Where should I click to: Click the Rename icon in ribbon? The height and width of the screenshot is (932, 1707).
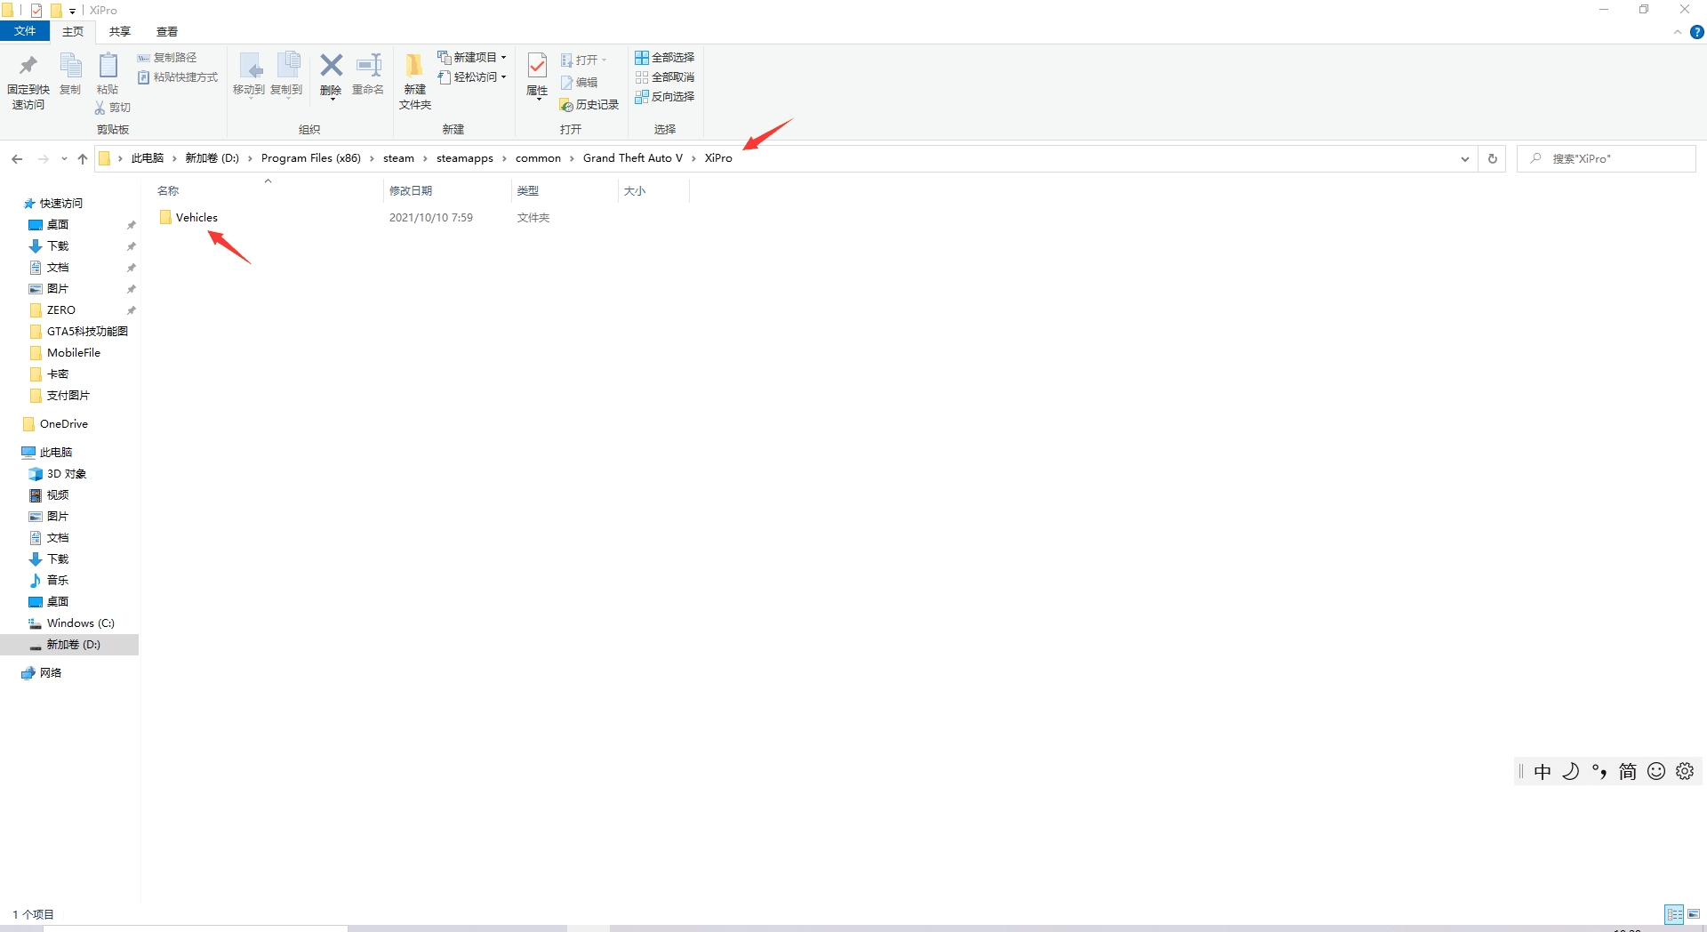(x=368, y=73)
